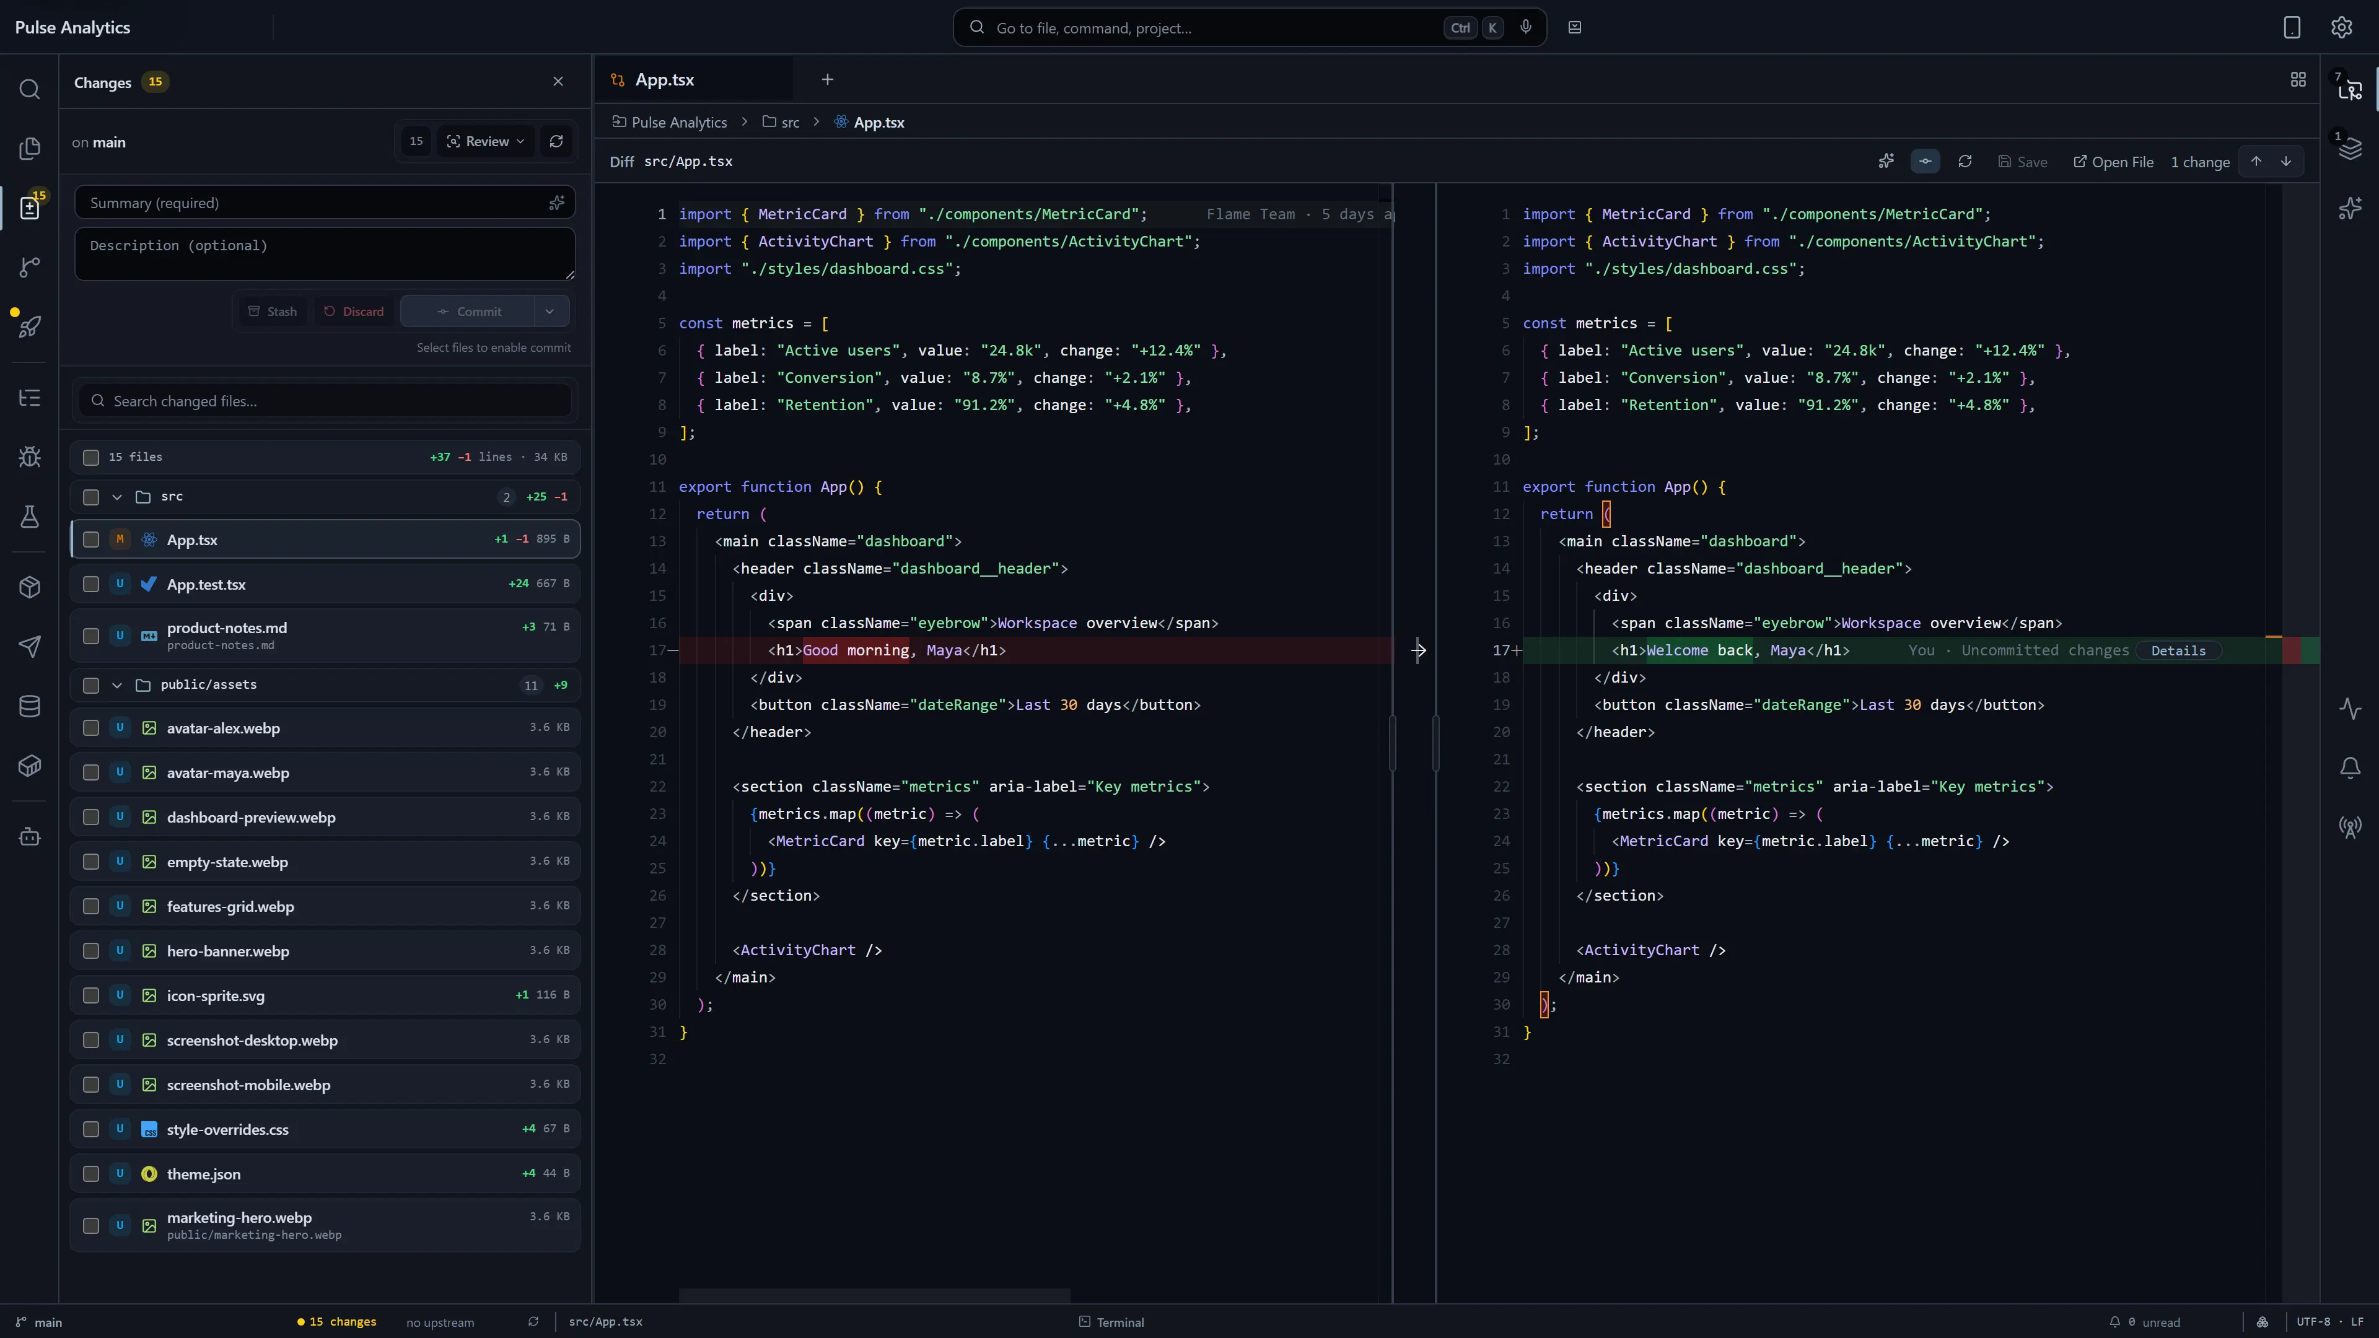Open the source control changes sidebar icon
The height and width of the screenshot is (1338, 2379).
(x=30, y=208)
